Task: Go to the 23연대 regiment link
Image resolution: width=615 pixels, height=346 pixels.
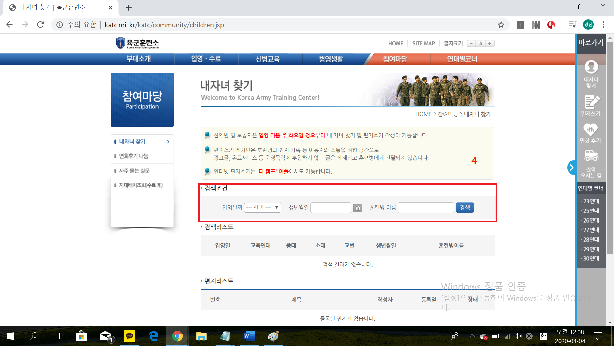Action: coord(591,201)
